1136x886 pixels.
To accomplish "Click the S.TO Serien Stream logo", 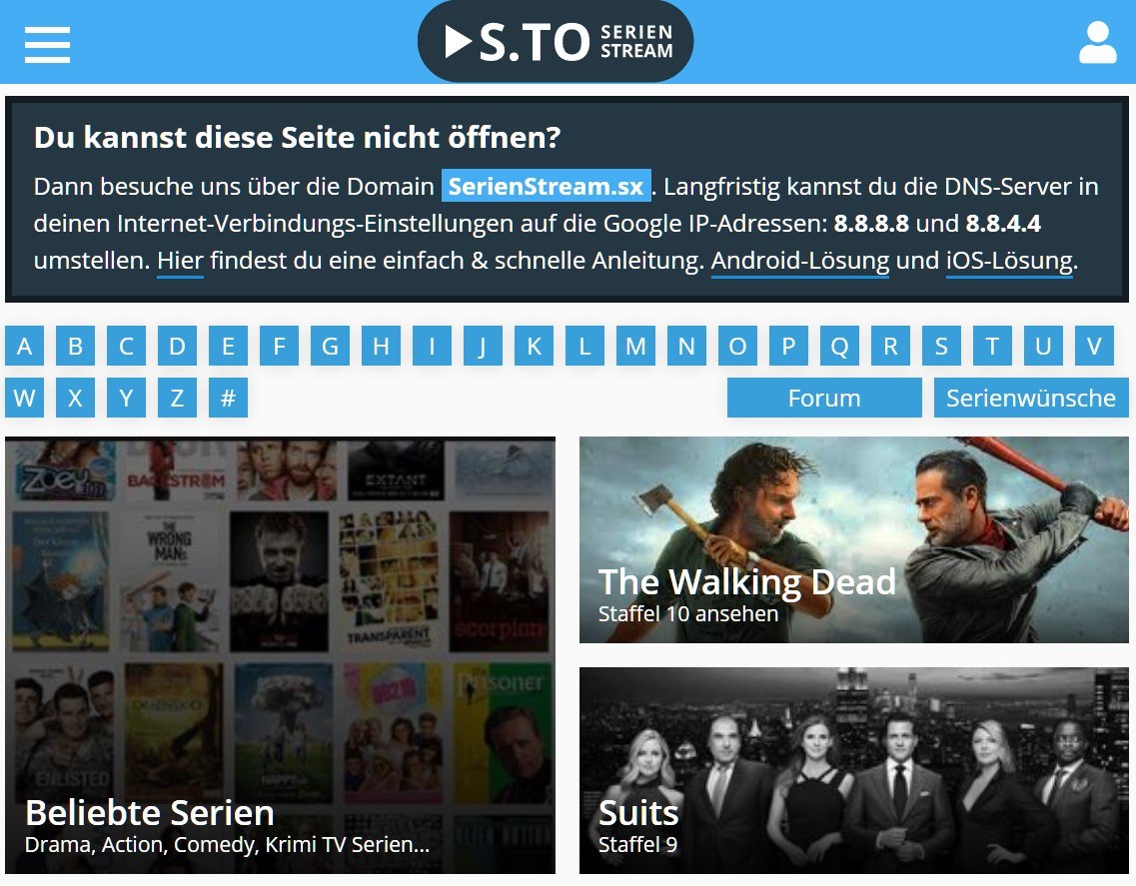I will pyautogui.click(x=556, y=41).
